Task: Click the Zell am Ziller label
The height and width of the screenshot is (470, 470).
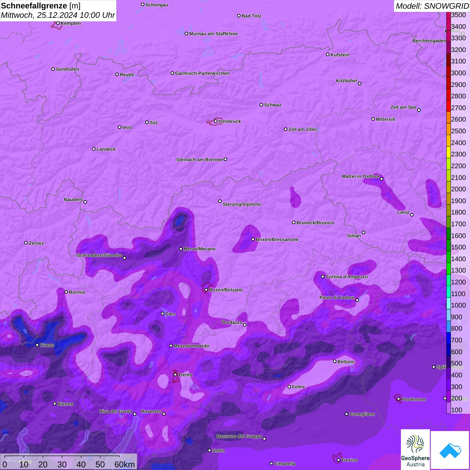Action: pos(303,129)
